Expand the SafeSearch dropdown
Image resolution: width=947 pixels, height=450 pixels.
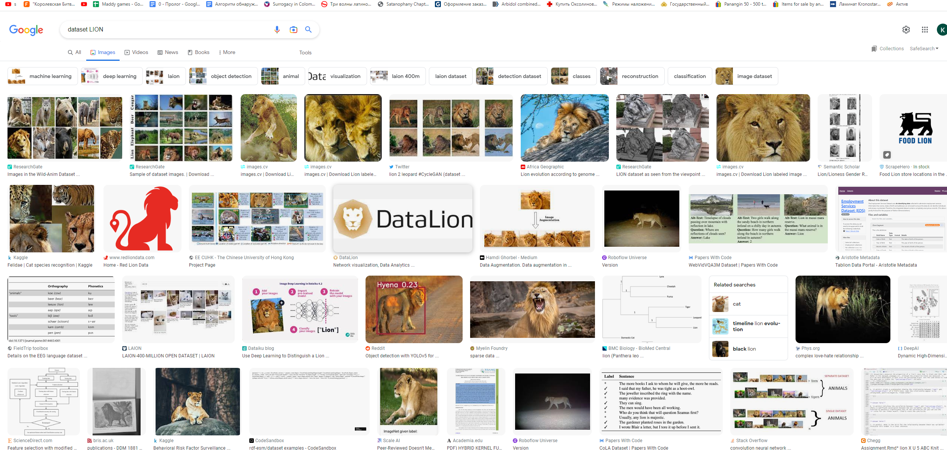coord(924,49)
